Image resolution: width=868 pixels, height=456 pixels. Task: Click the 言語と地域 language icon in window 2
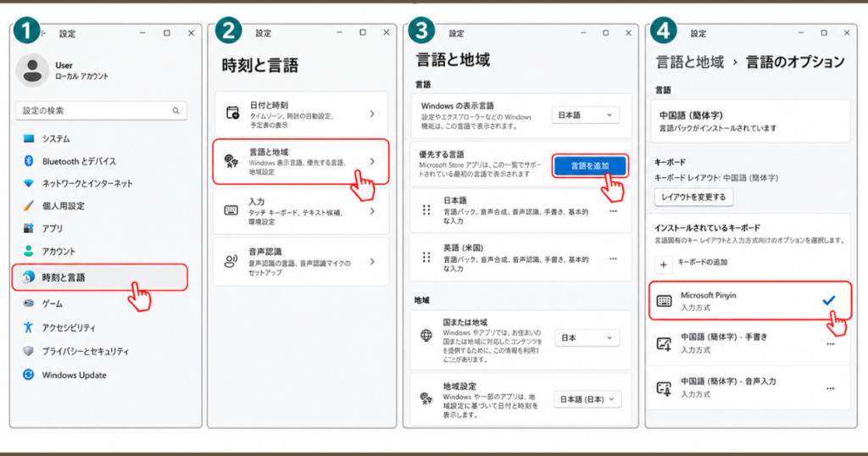[x=231, y=161]
